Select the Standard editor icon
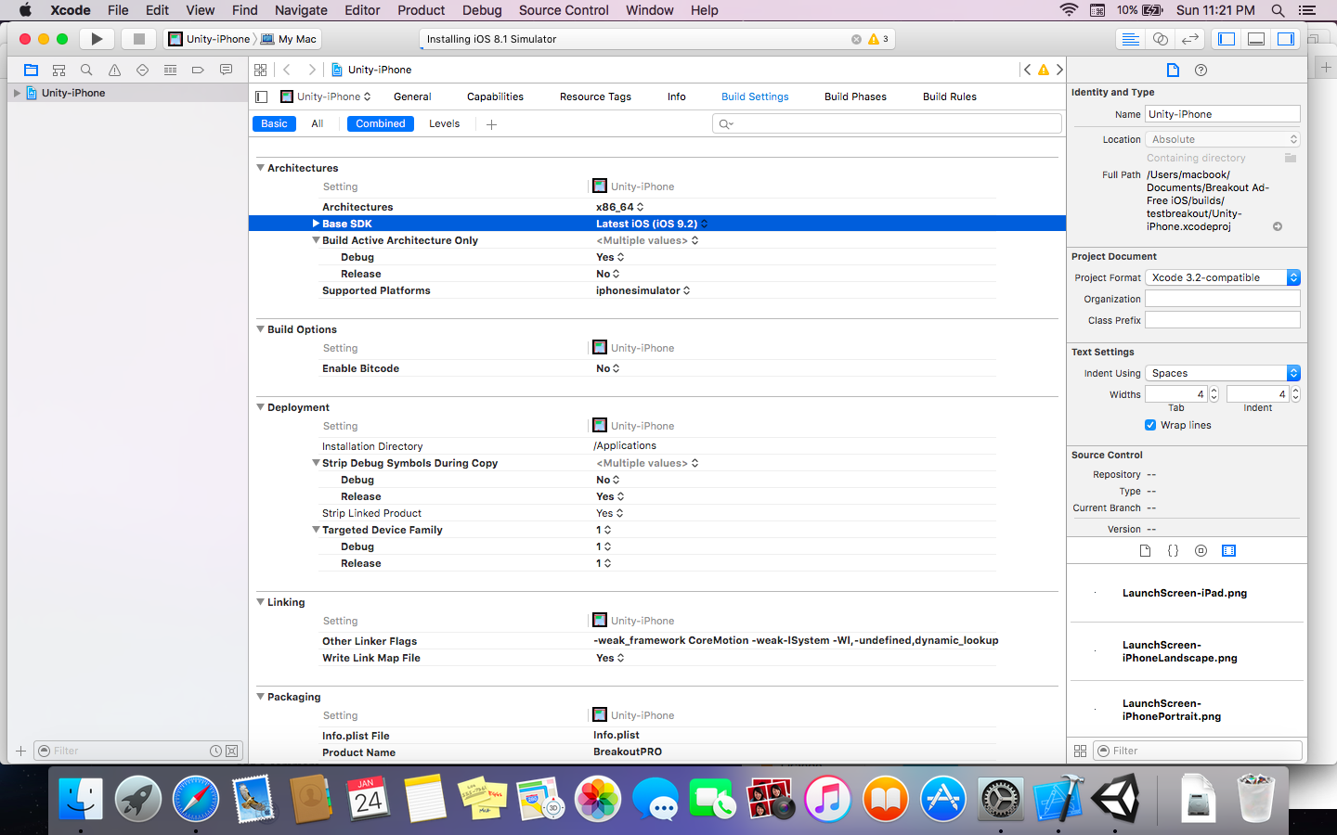Image resolution: width=1337 pixels, height=835 pixels. click(x=1130, y=39)
